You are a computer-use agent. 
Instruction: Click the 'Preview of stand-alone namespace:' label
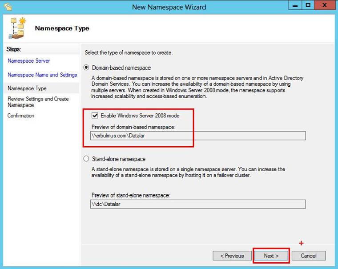coord(131,195)
